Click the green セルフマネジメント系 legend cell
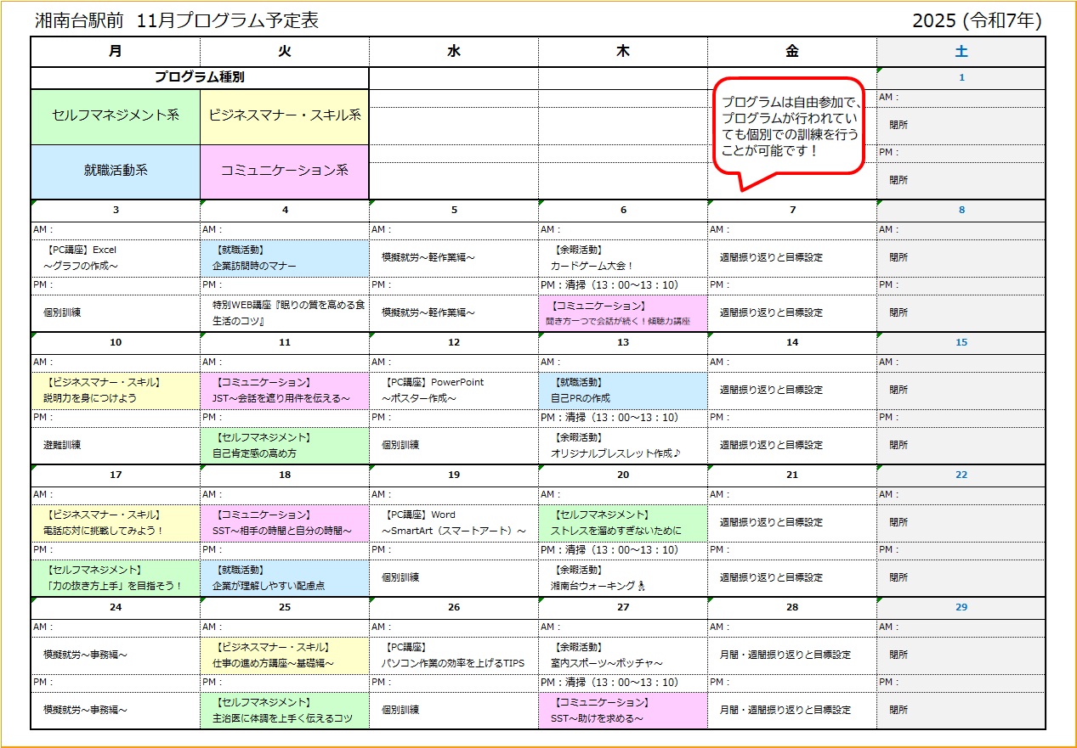 (x=116, y=116)
